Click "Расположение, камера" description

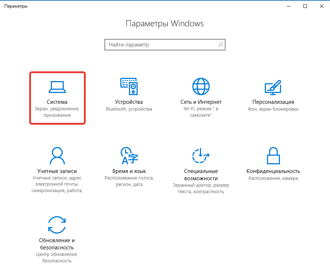point(273,178)
